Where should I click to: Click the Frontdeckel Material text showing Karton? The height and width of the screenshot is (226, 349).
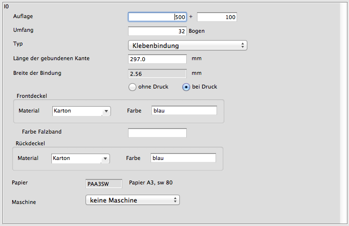(76, 111)
